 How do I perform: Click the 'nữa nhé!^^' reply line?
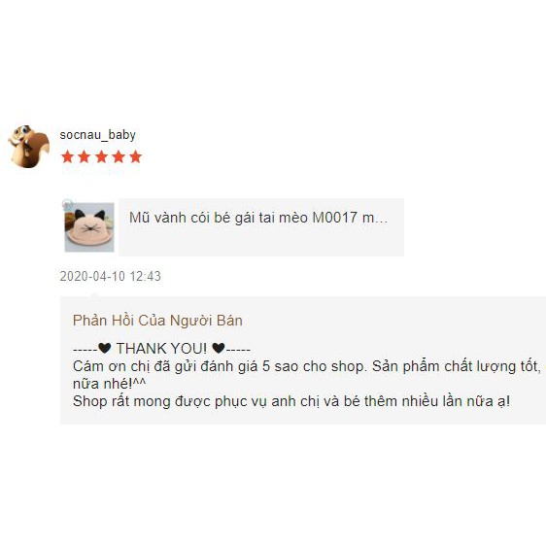tap(110, 384)
